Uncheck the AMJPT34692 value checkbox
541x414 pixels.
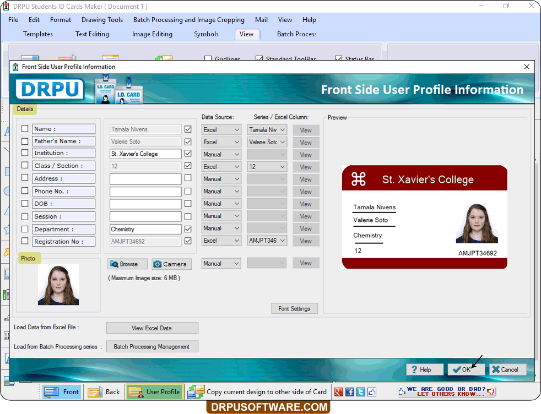click(x=188, y=241)
